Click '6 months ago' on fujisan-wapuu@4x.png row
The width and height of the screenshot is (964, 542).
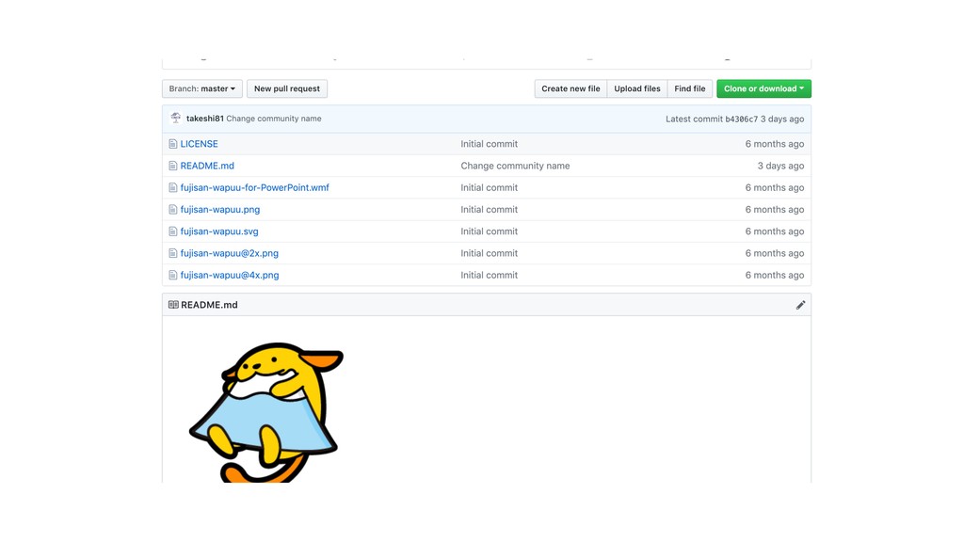[775, 276]
